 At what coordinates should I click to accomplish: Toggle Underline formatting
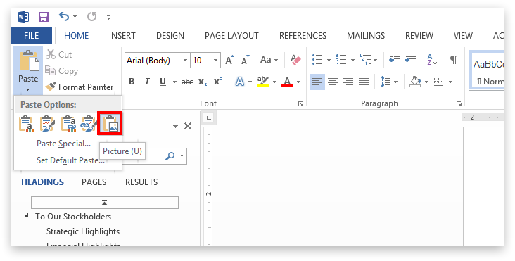pyautogui.click(x=163, y=82)
